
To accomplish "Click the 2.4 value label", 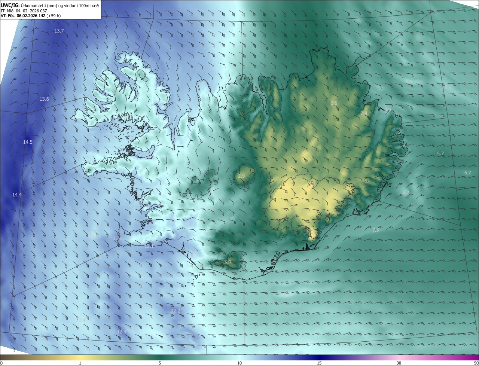I will point(364,113).
